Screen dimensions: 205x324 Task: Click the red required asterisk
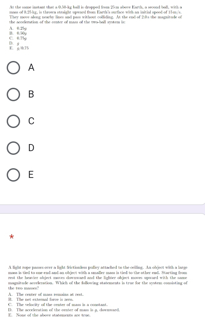point(12,237)
